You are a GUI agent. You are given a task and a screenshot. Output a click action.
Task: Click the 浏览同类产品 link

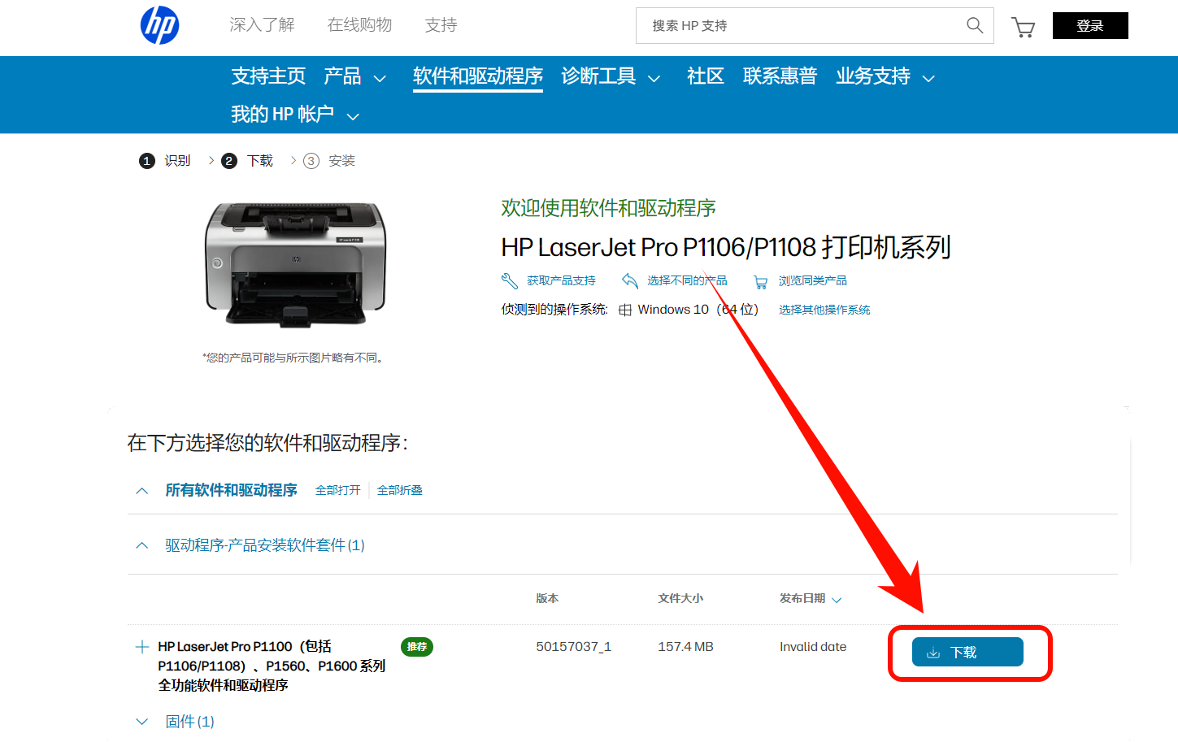click(813, 281)
